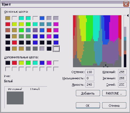Select the magenta swatch ending the second basic row

[56, 24]
